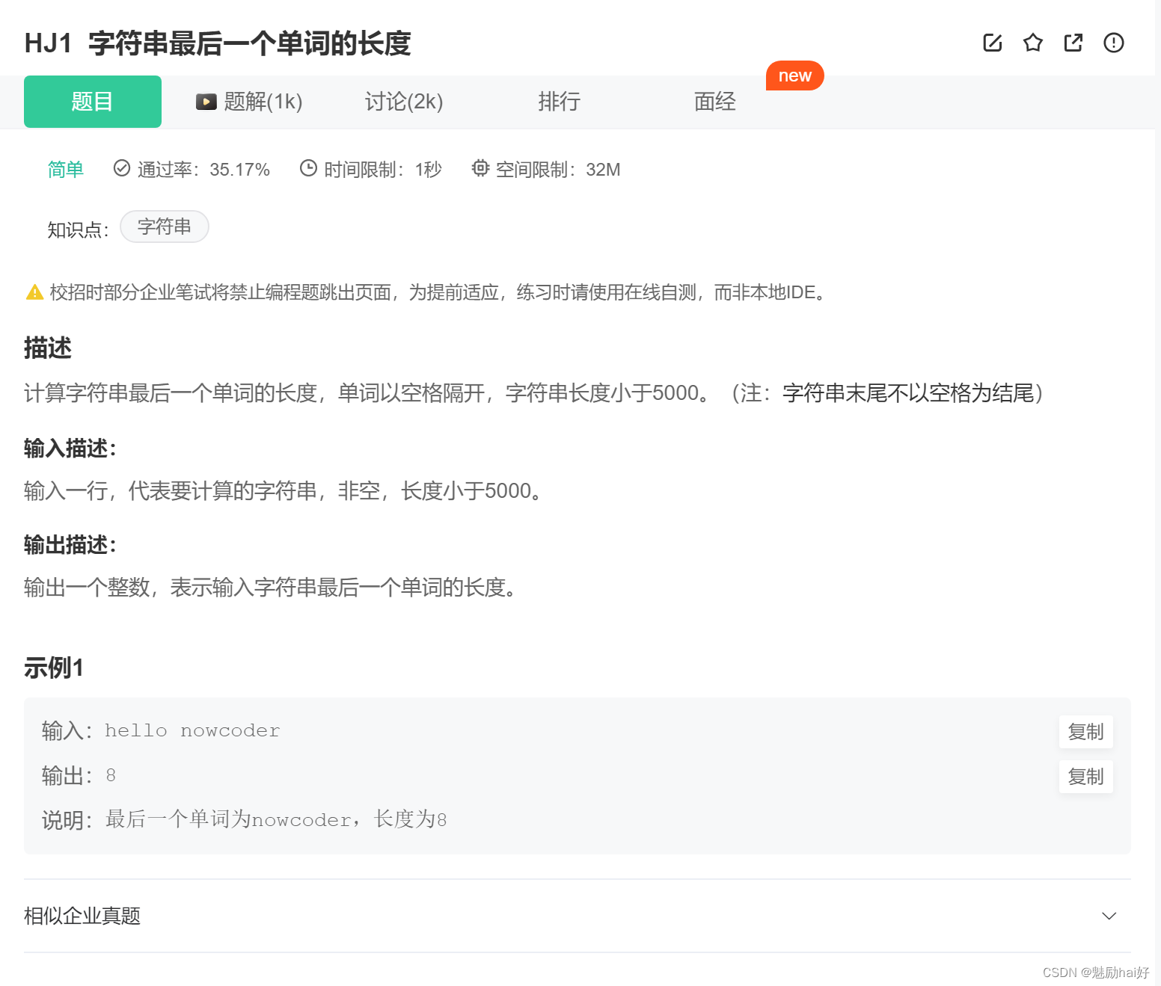Click the 空间限制: 32M text

(557, 170)
